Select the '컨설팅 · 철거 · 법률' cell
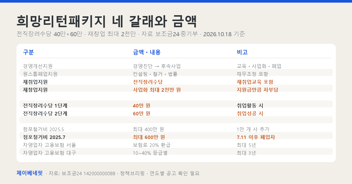 click(x=155, y=74)
